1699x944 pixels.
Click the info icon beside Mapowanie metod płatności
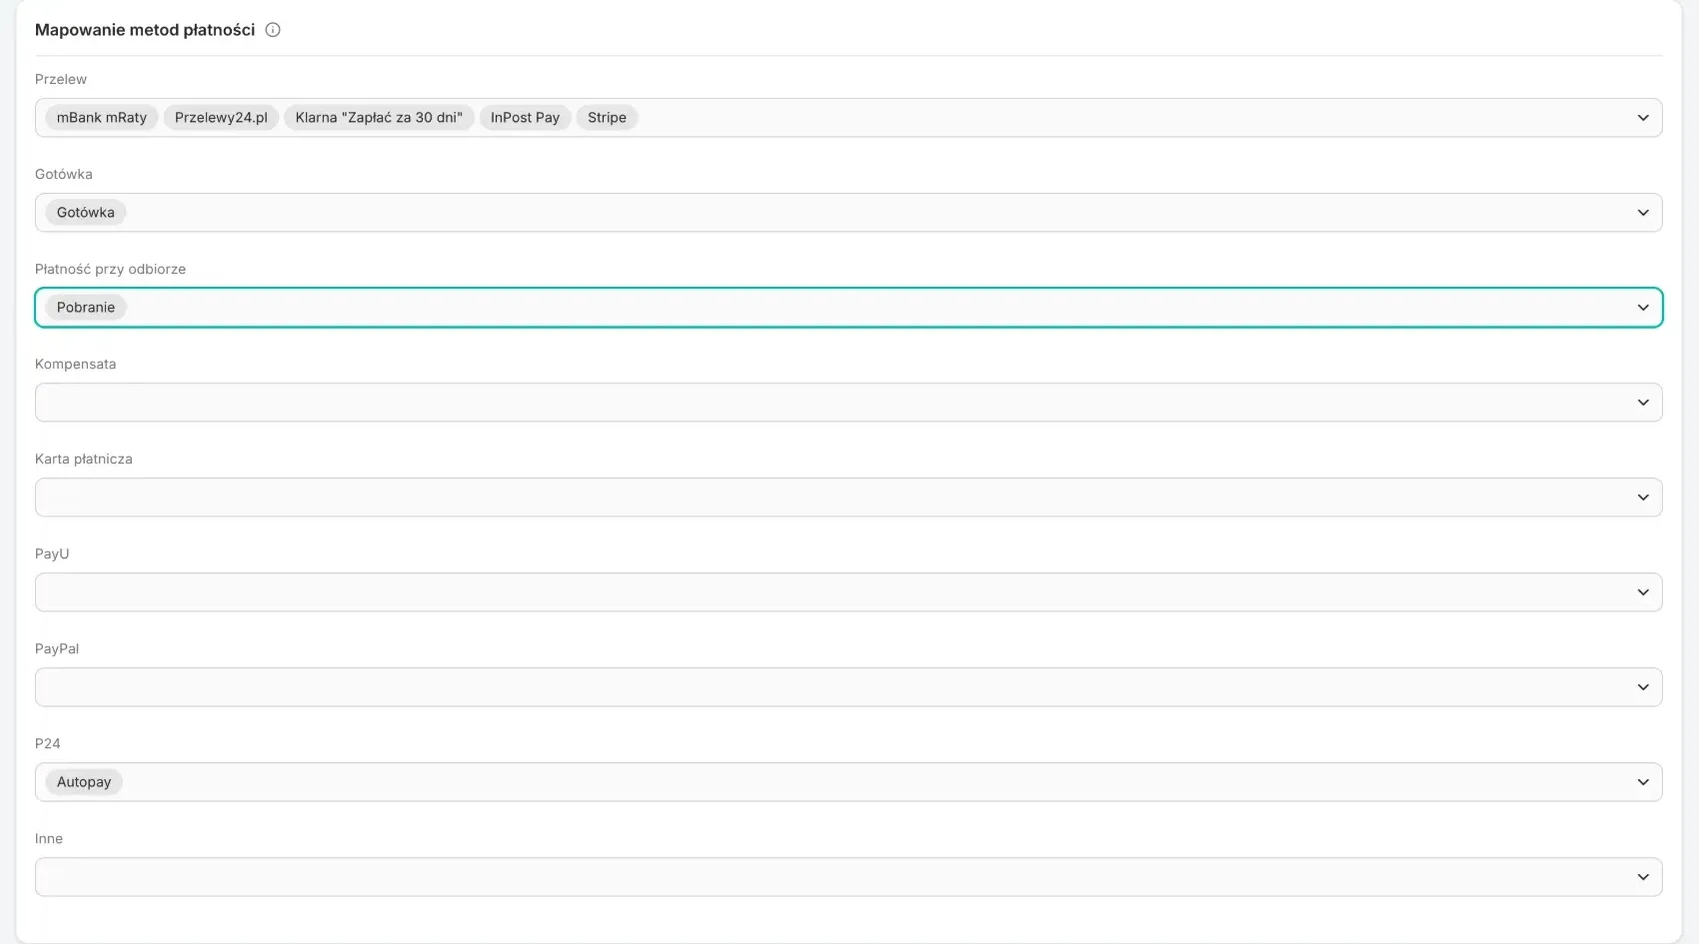click(x=273, y=30)
